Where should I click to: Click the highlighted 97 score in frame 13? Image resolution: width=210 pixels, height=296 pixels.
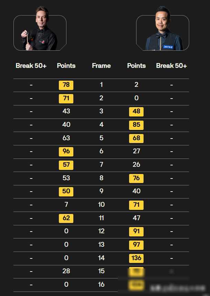coord(136,245)
